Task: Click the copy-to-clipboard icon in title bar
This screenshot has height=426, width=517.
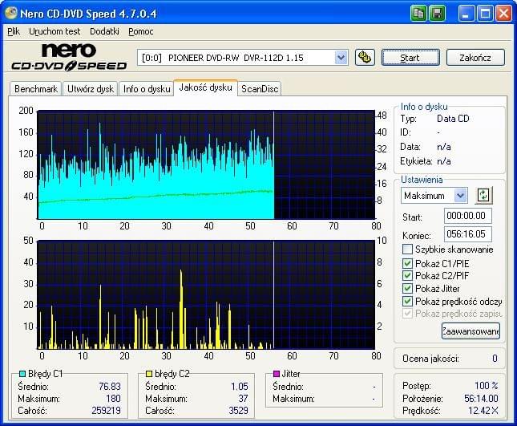Action: pyautogui.click(x=418, y=14)
